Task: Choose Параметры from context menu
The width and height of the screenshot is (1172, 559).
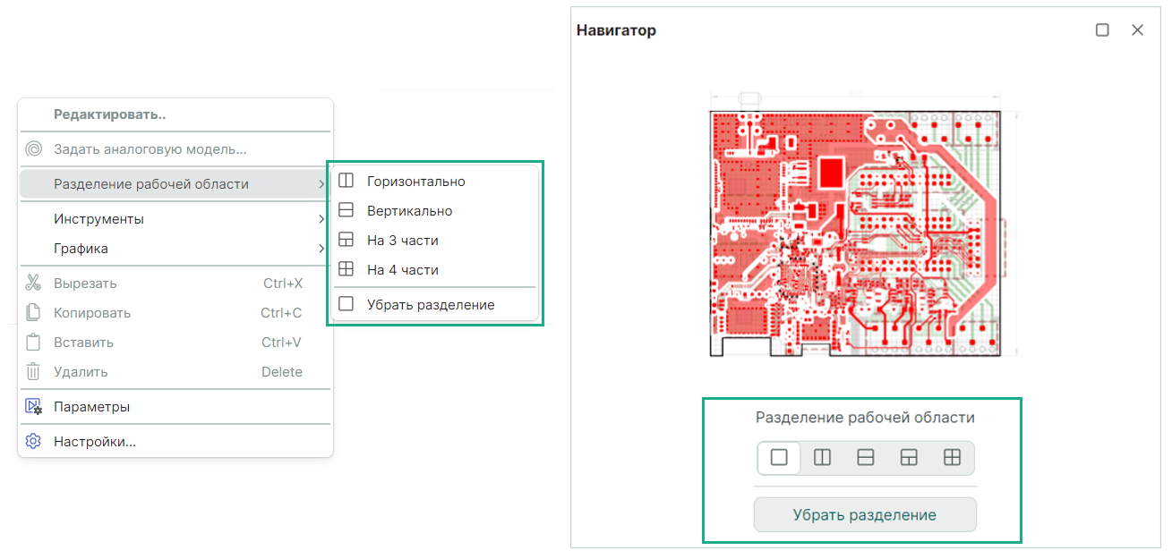Action: click(91, 407)
